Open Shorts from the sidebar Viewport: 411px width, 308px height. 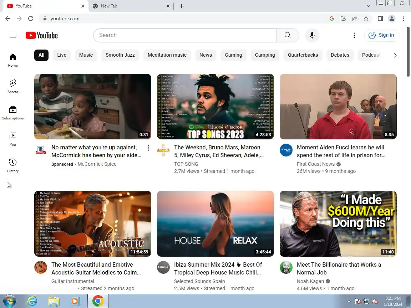point(13,86)
